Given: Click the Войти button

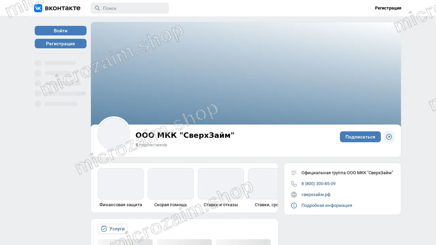Looking at the screenshot, I should (x=61, y=31).
